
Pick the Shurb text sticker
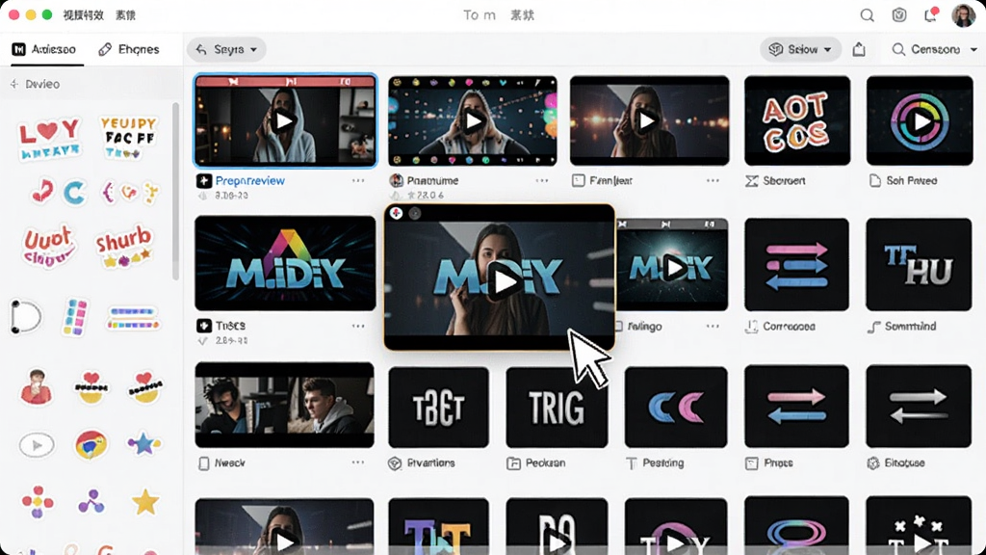click(124, 247)
